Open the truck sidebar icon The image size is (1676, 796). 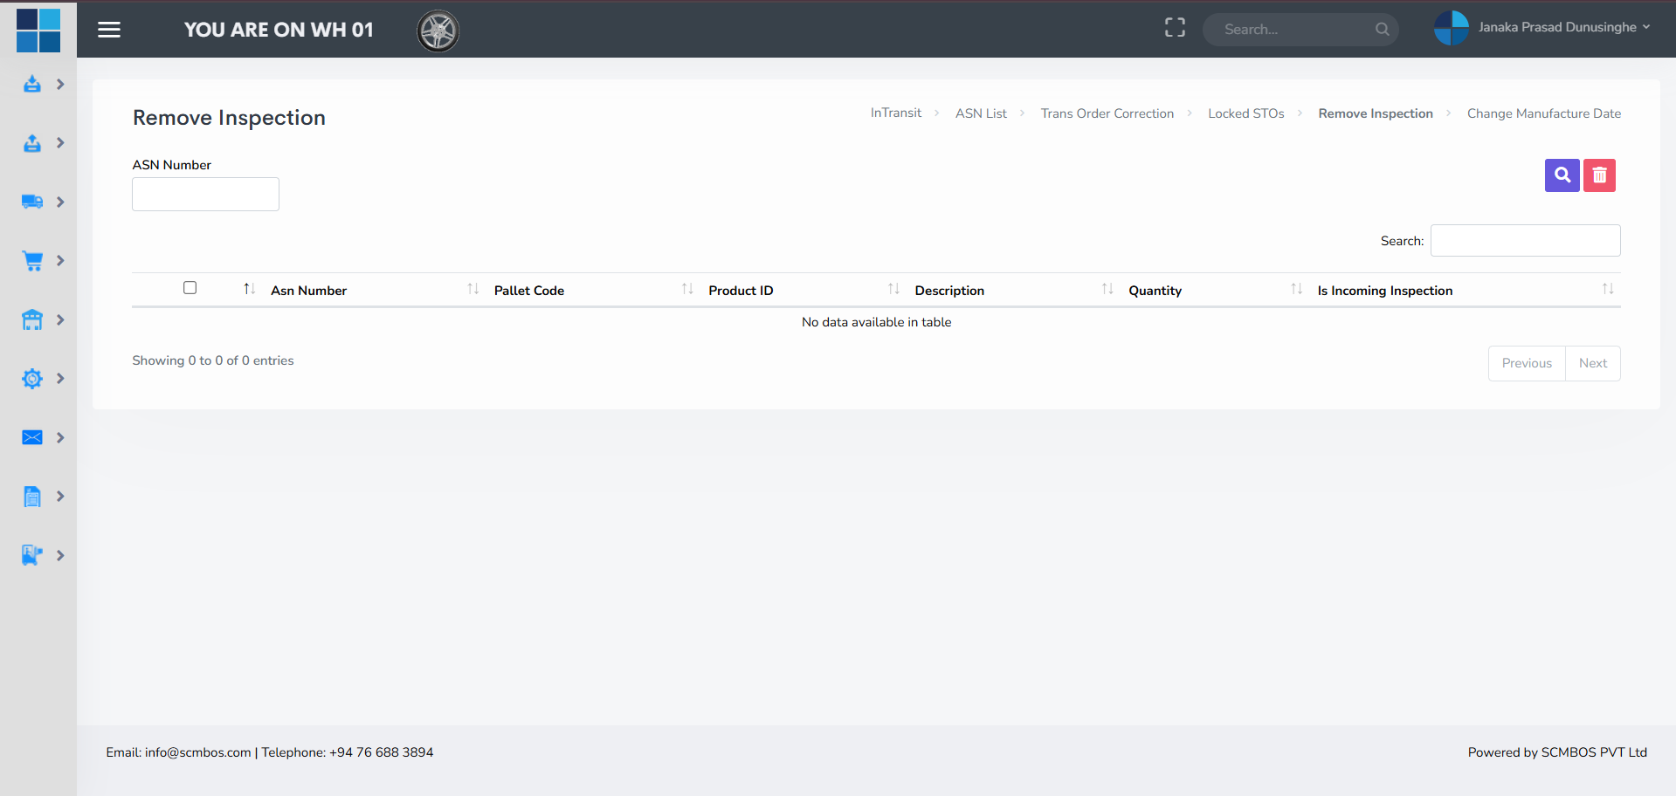pyautogui.click(x=32, y=202)
